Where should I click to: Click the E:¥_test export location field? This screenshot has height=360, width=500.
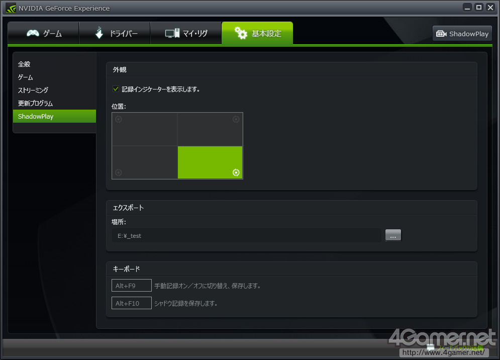click(x=247, y=235)
